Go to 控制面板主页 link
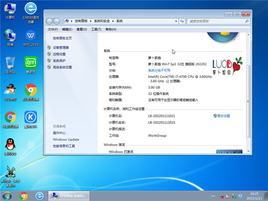 tap(62, 38)
